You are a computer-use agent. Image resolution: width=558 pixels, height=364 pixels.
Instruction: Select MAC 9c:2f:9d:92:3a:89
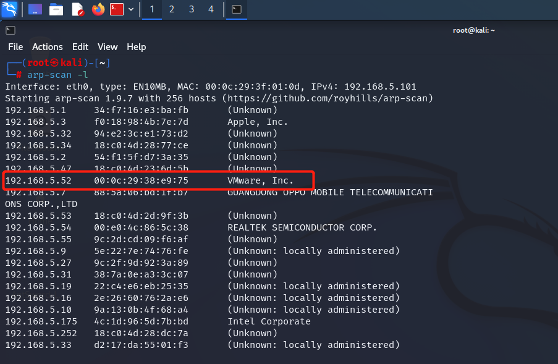click(x=142, y=263)
